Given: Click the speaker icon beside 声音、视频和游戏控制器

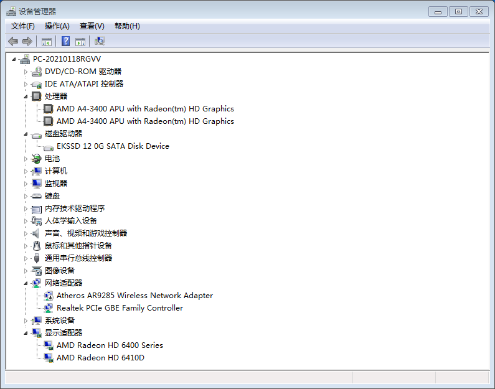Looking at the screenshot, I should point(36,233).
